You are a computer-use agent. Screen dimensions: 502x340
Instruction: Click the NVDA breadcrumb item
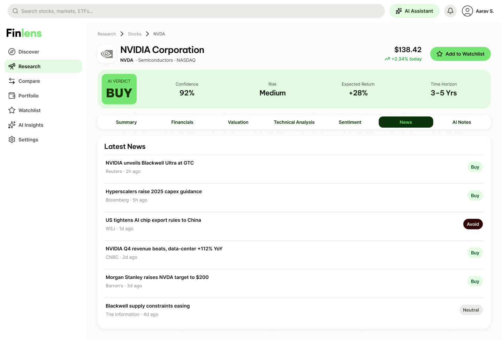(159, 34)
